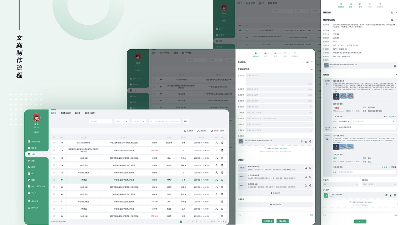Viewport: 400px width, 225px height.
Task: Delete row 176 with its trash icon
Action: [x=222, y=150]
